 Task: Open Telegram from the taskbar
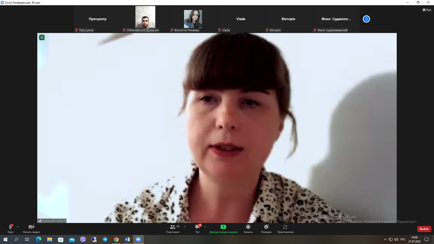tap(105, 239)
